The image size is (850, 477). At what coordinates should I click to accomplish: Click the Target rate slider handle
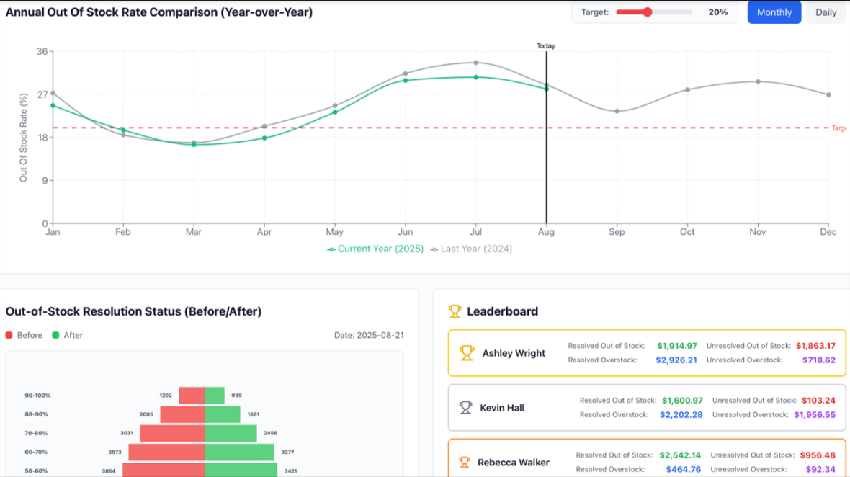(x=648, y=12)
